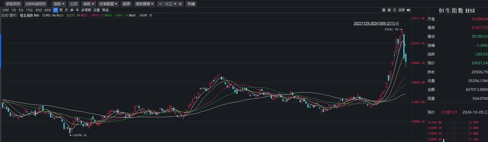This screenshot has height=142, width=488.
Task: Select the 年 yearly period tab
Action: point(77,10)
